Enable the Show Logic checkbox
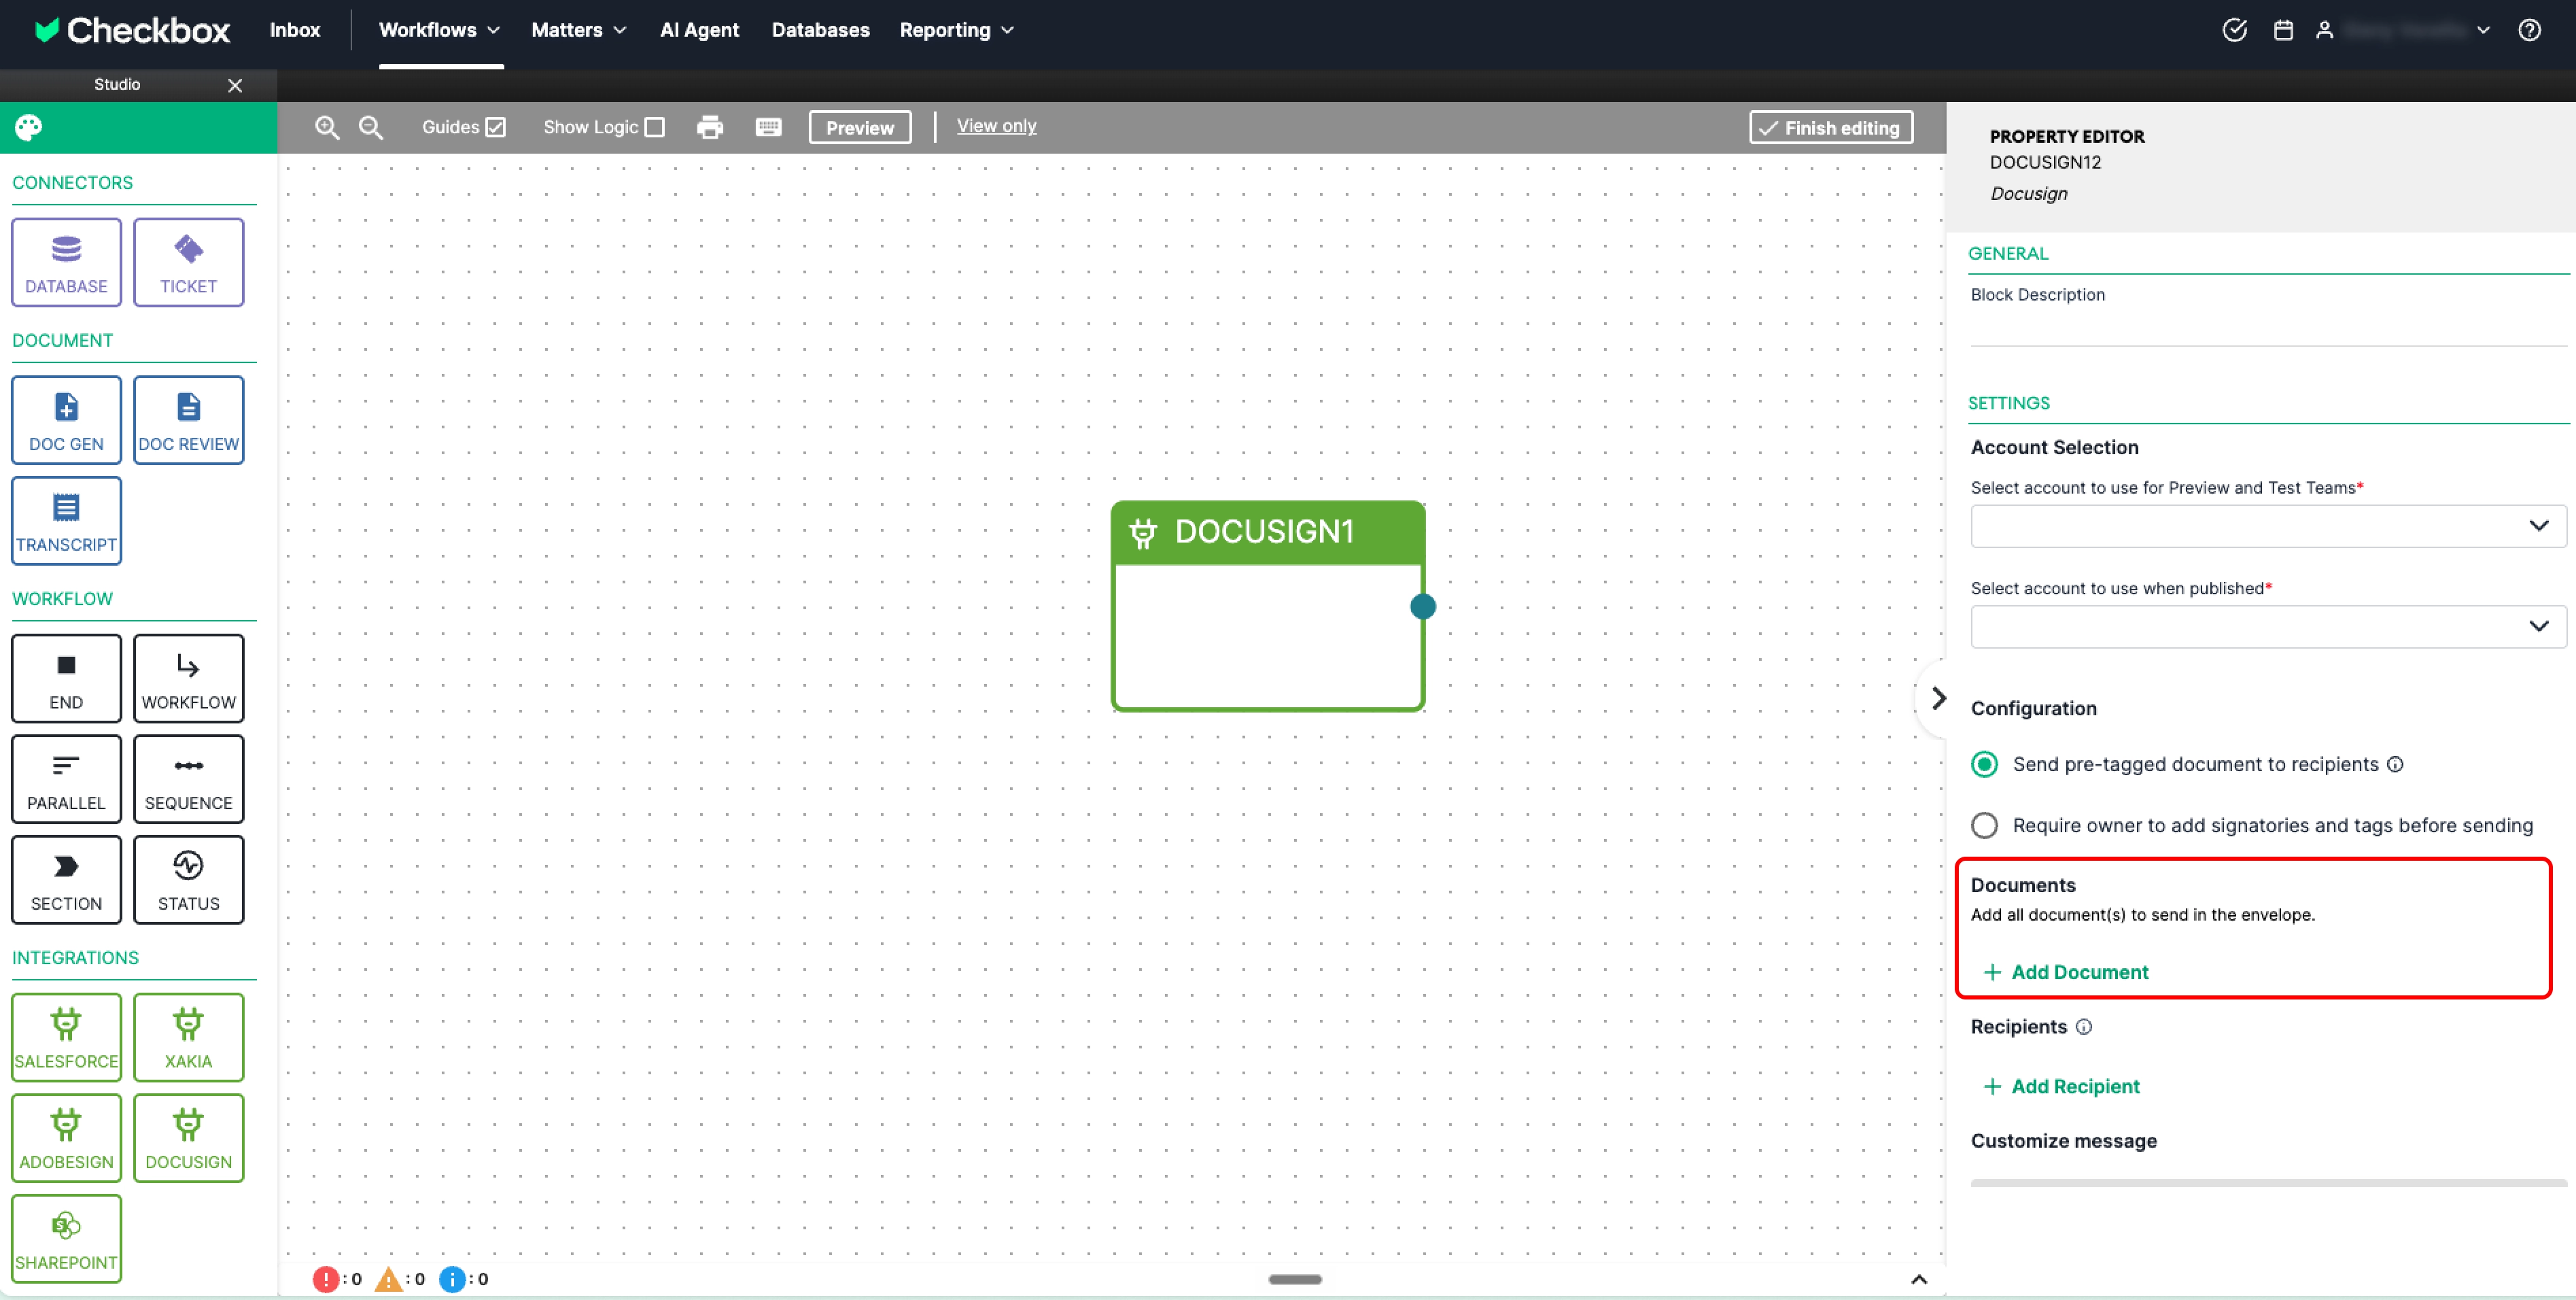The image size is (2576, 1300). 655,127
